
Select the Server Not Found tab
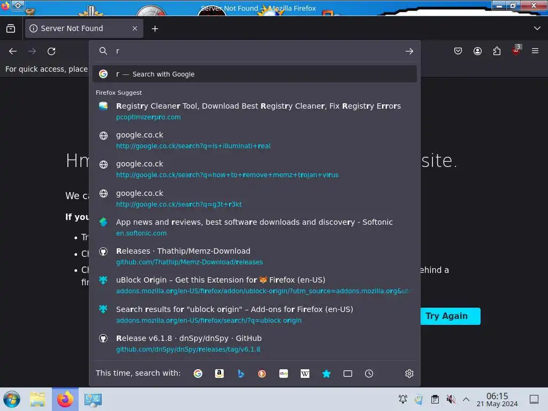(x=84, y=28)
